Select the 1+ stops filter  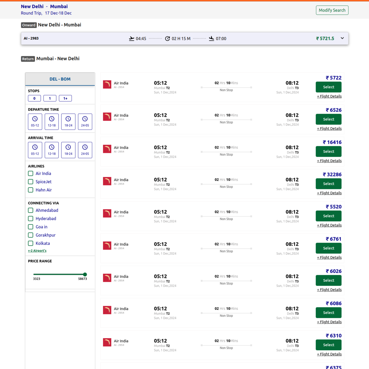tap(65, 98)
